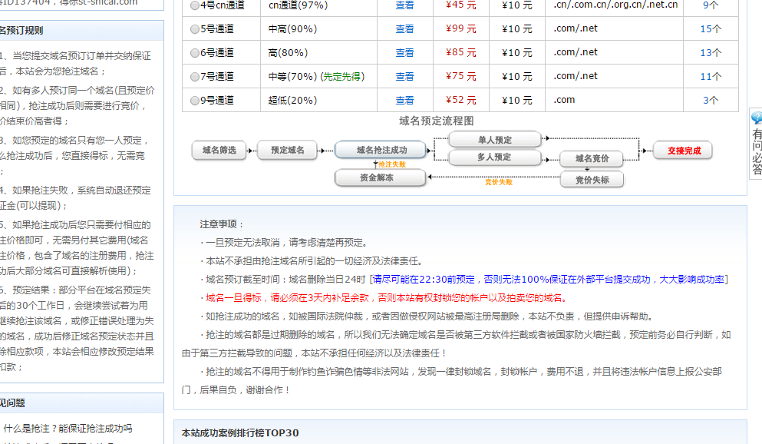Select the 6号通道 radio button

(x=194, y=53)
